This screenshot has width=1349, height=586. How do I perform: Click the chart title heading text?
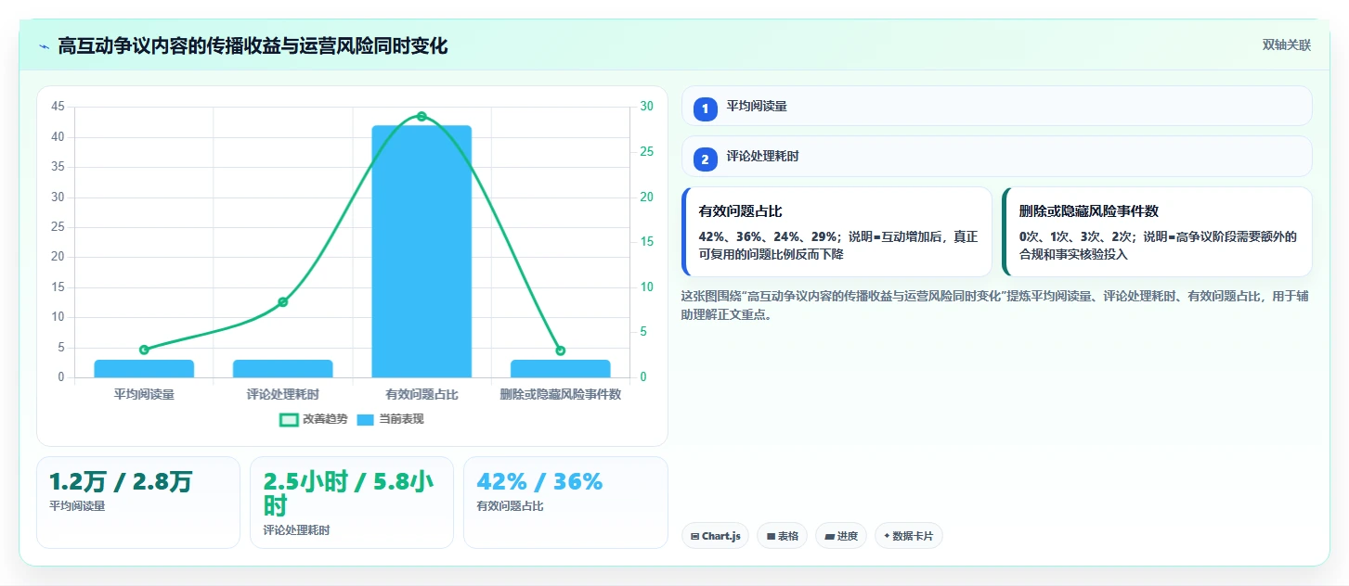click(x=253, y=45)
